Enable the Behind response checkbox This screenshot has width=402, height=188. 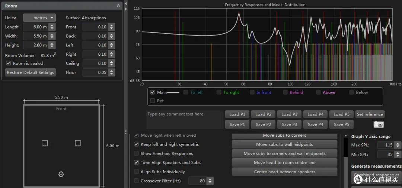point(285,93)
